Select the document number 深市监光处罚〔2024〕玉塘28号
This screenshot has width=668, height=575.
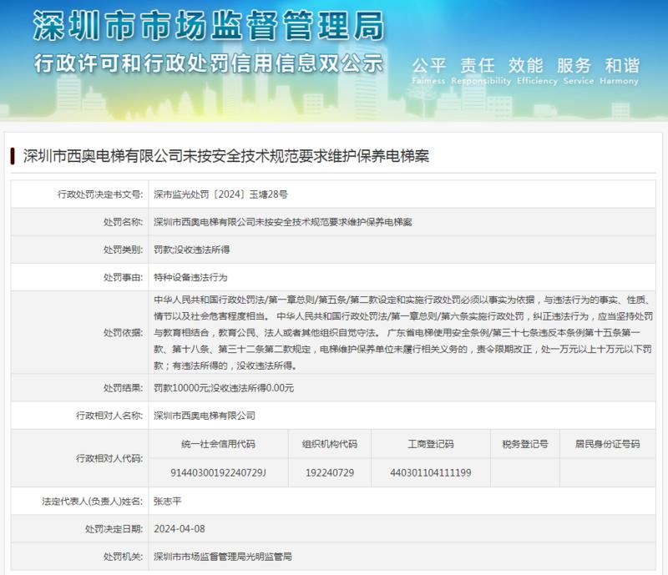point(220,194)
